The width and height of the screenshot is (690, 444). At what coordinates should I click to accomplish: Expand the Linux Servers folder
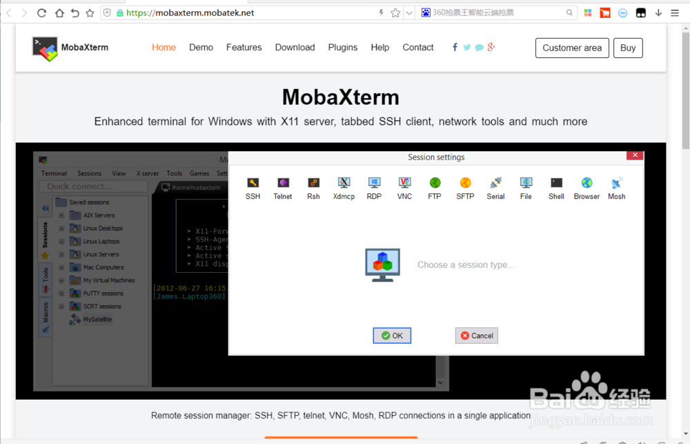(61, 255)
